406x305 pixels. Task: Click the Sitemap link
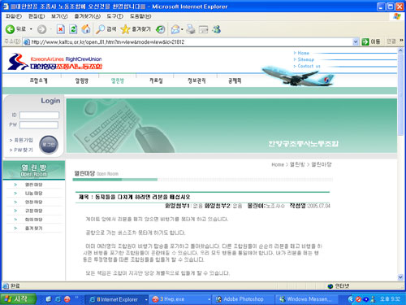pyautogui.click(x=306, y=59)
